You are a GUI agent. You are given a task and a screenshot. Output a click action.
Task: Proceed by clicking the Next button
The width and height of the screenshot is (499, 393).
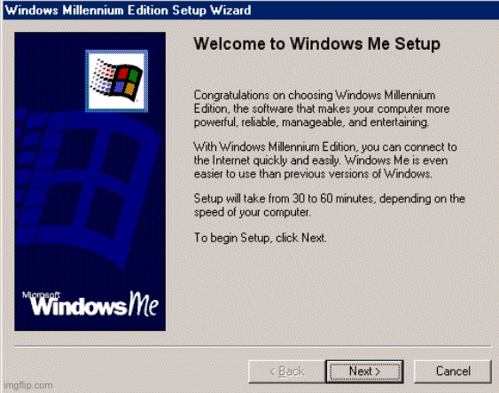click(x=364, y=372)
